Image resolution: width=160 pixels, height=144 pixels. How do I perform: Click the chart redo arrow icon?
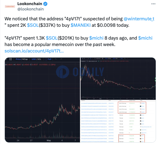coord(61,59)
